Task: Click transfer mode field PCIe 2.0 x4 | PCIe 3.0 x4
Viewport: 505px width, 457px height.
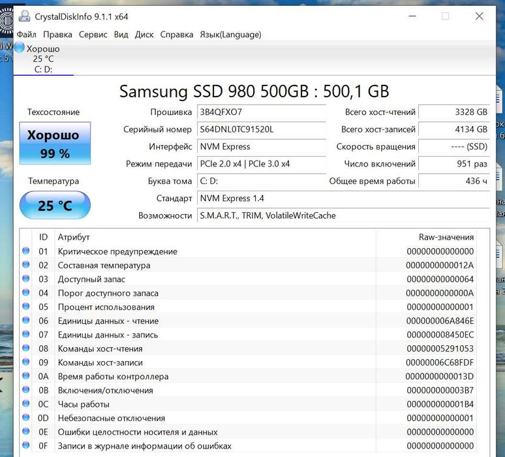Action: [x=262, y=164]
